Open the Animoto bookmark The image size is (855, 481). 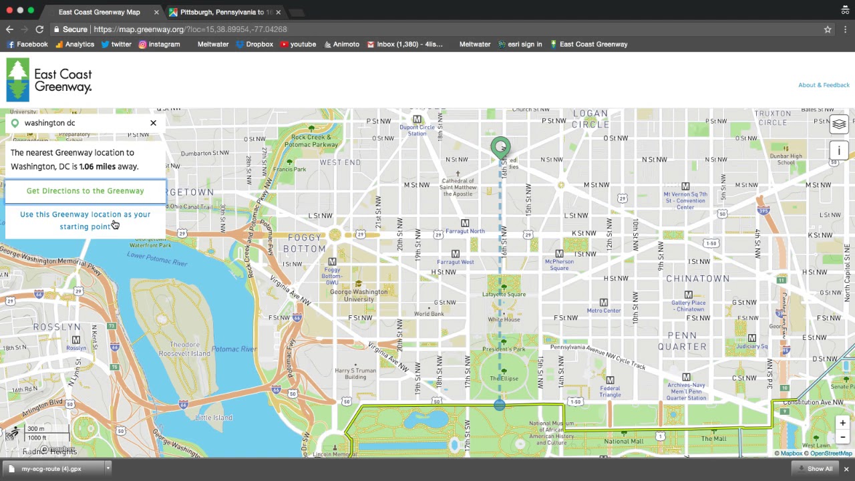point(341,44)
